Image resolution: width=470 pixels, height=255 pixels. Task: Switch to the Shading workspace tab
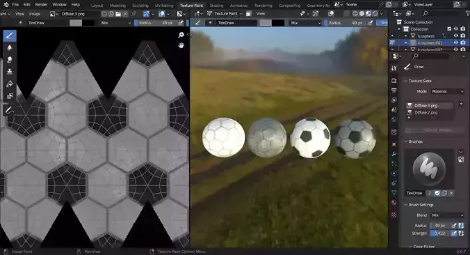[216, 6]
